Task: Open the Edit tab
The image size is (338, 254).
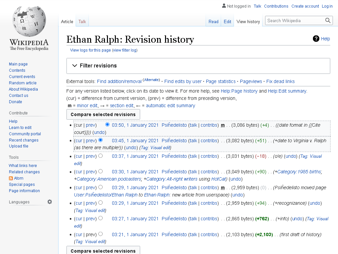Action: click(x=227, y=21)
